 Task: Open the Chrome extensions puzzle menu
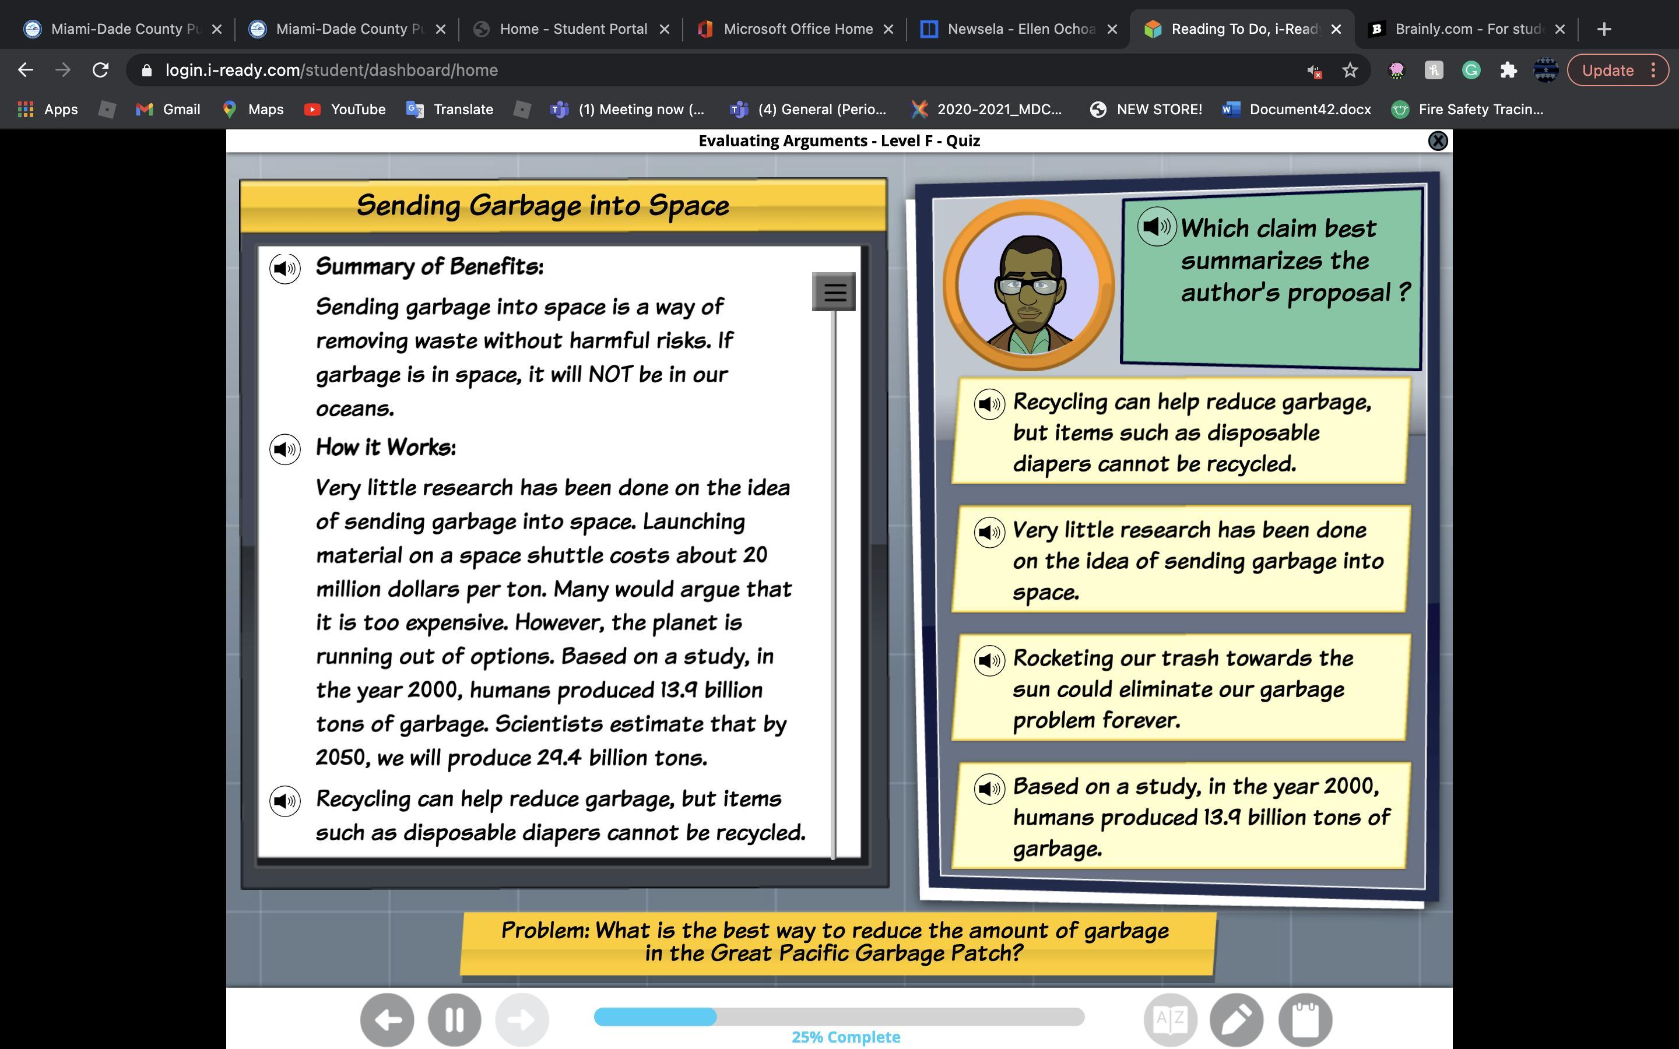(1508, 70)
